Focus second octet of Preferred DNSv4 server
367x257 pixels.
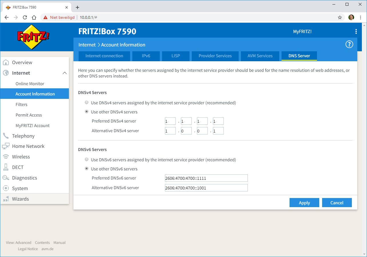coord(186,121)
